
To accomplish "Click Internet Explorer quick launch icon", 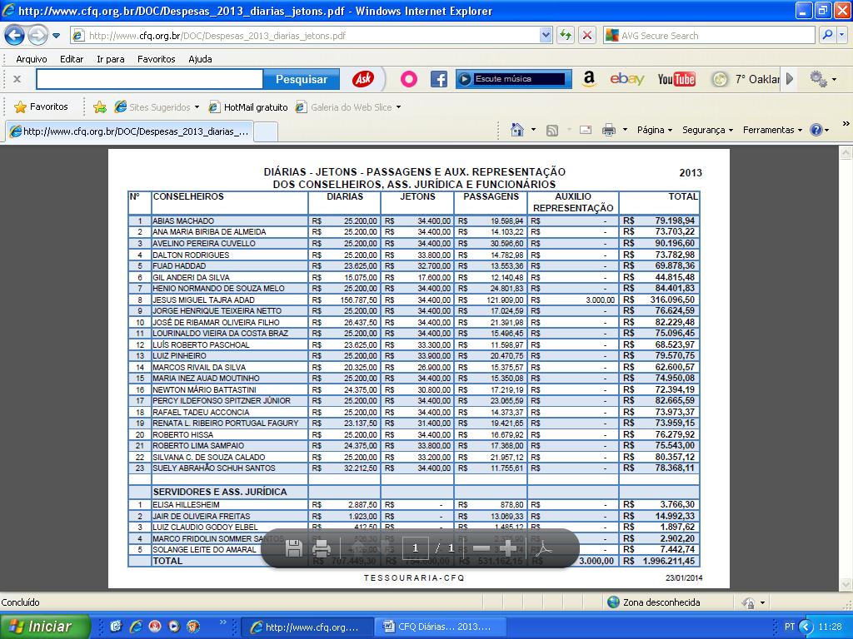I will pos(136,627).
